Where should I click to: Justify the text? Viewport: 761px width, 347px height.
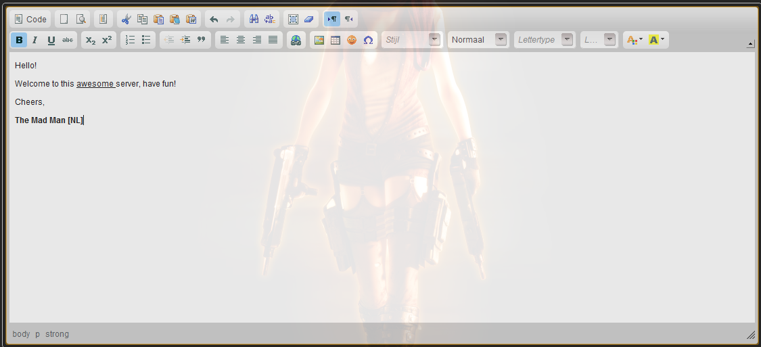[x=273, y=40]
